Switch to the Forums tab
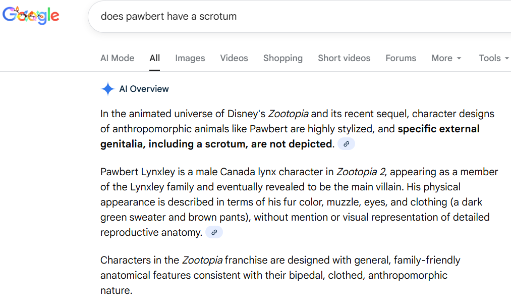Image resolution: width=511 pixels, height=307 pixels. tap(401, 58)
